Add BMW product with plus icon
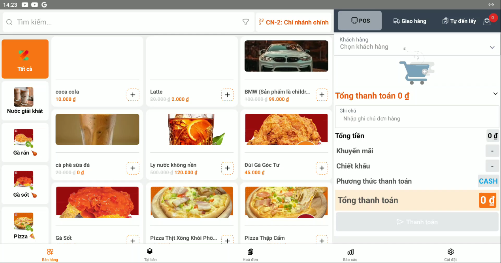501x263 pixels. pos(322,95)
